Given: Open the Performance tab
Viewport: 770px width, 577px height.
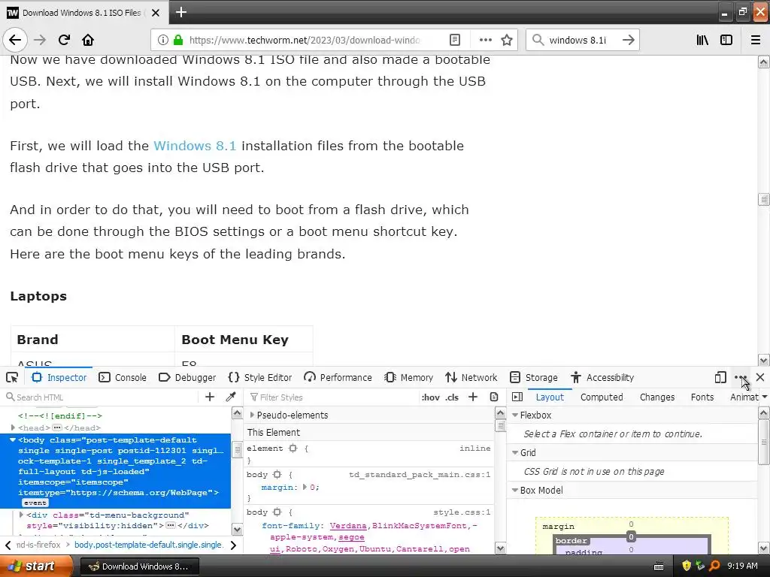Looking at the screenshot, I should click(338, 377).
